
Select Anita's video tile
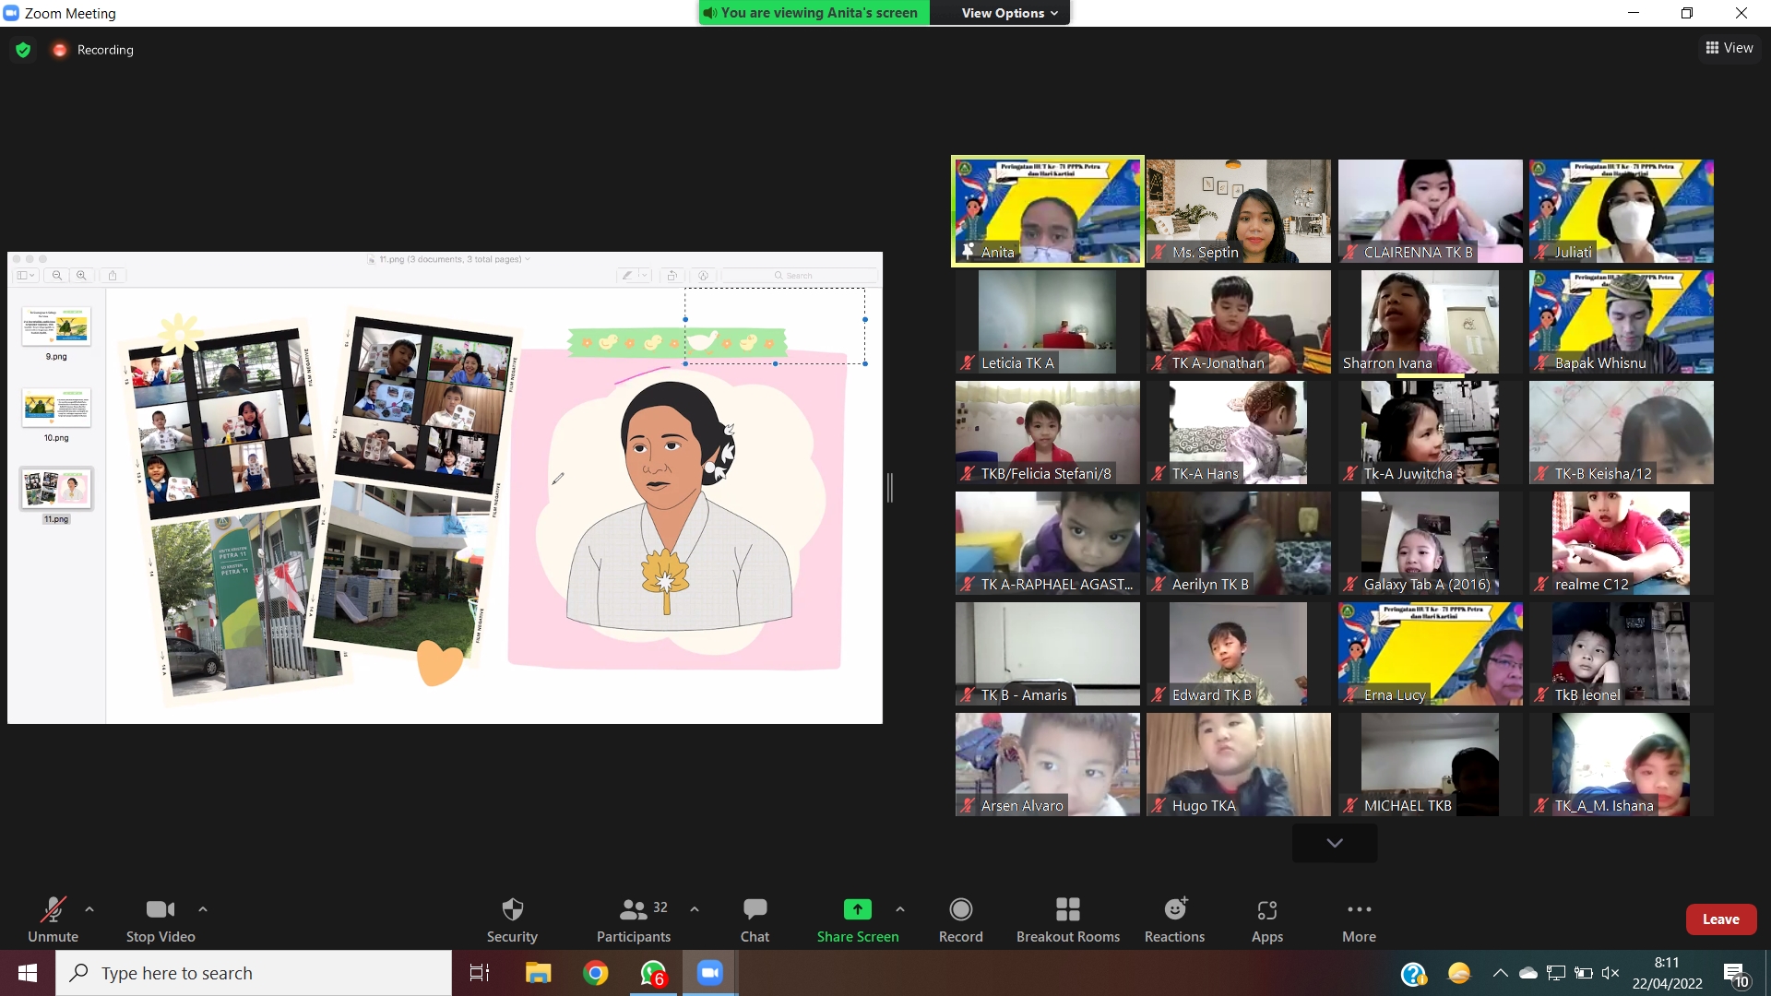click(x=1048, y=211)
